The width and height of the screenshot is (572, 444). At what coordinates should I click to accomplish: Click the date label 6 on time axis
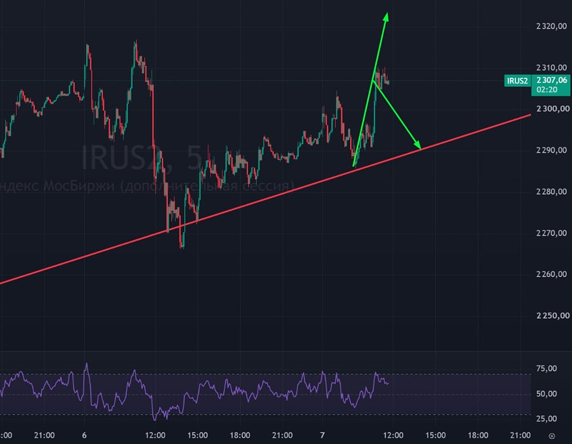[84, 435]
